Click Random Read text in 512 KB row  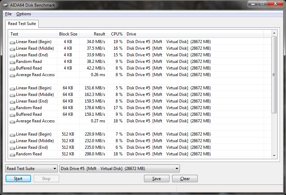coord(29,154)
